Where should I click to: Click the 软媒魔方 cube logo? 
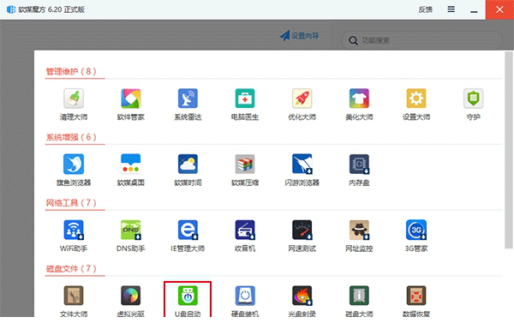pos(11,9)
